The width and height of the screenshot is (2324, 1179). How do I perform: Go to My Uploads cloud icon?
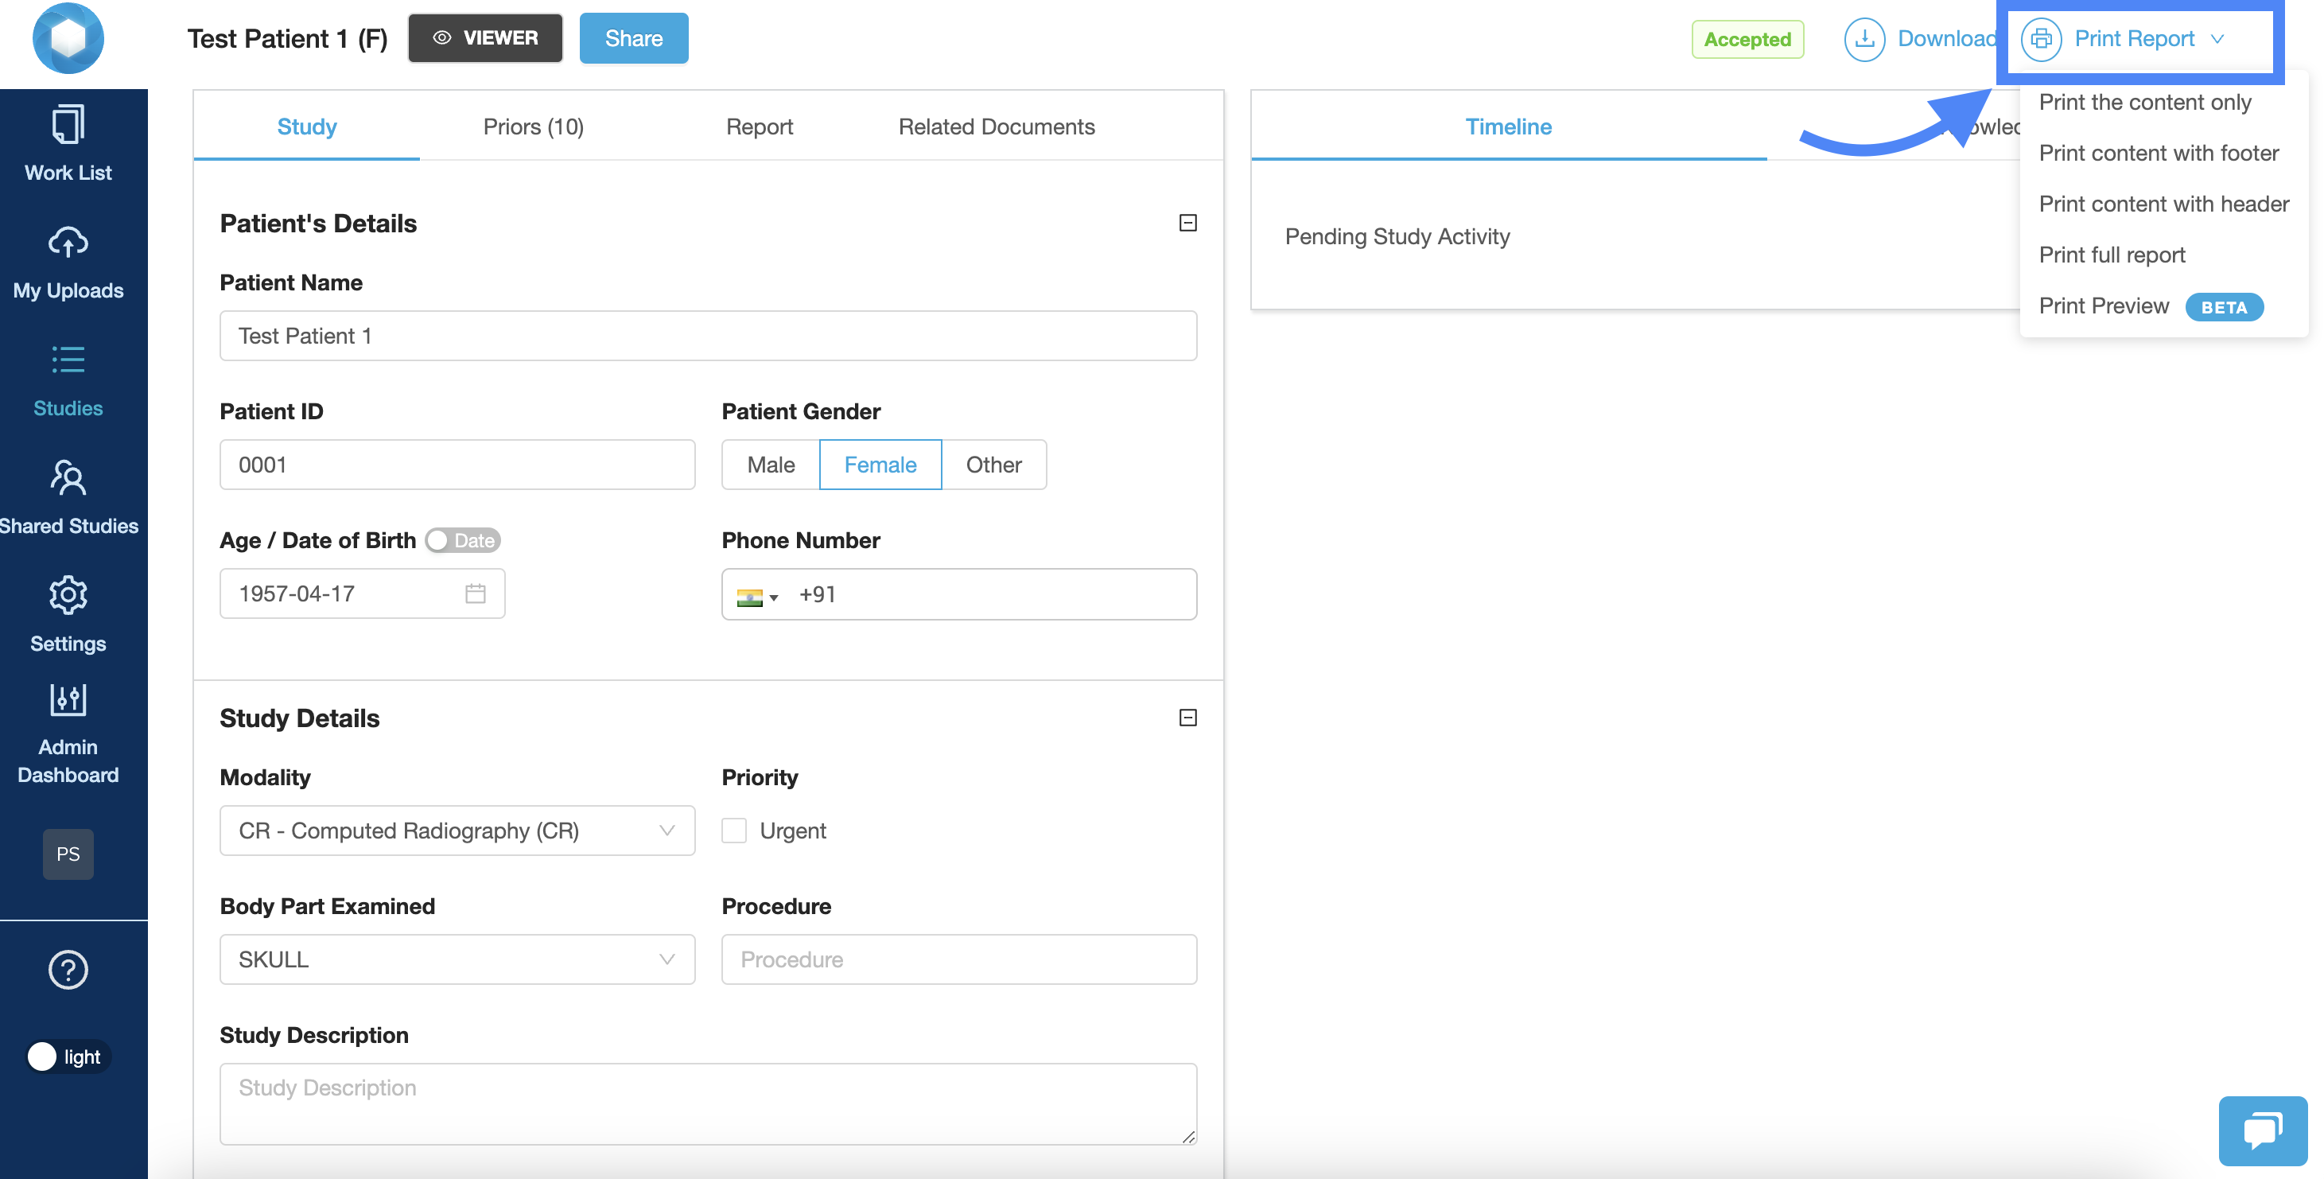[x=68, y=243]
